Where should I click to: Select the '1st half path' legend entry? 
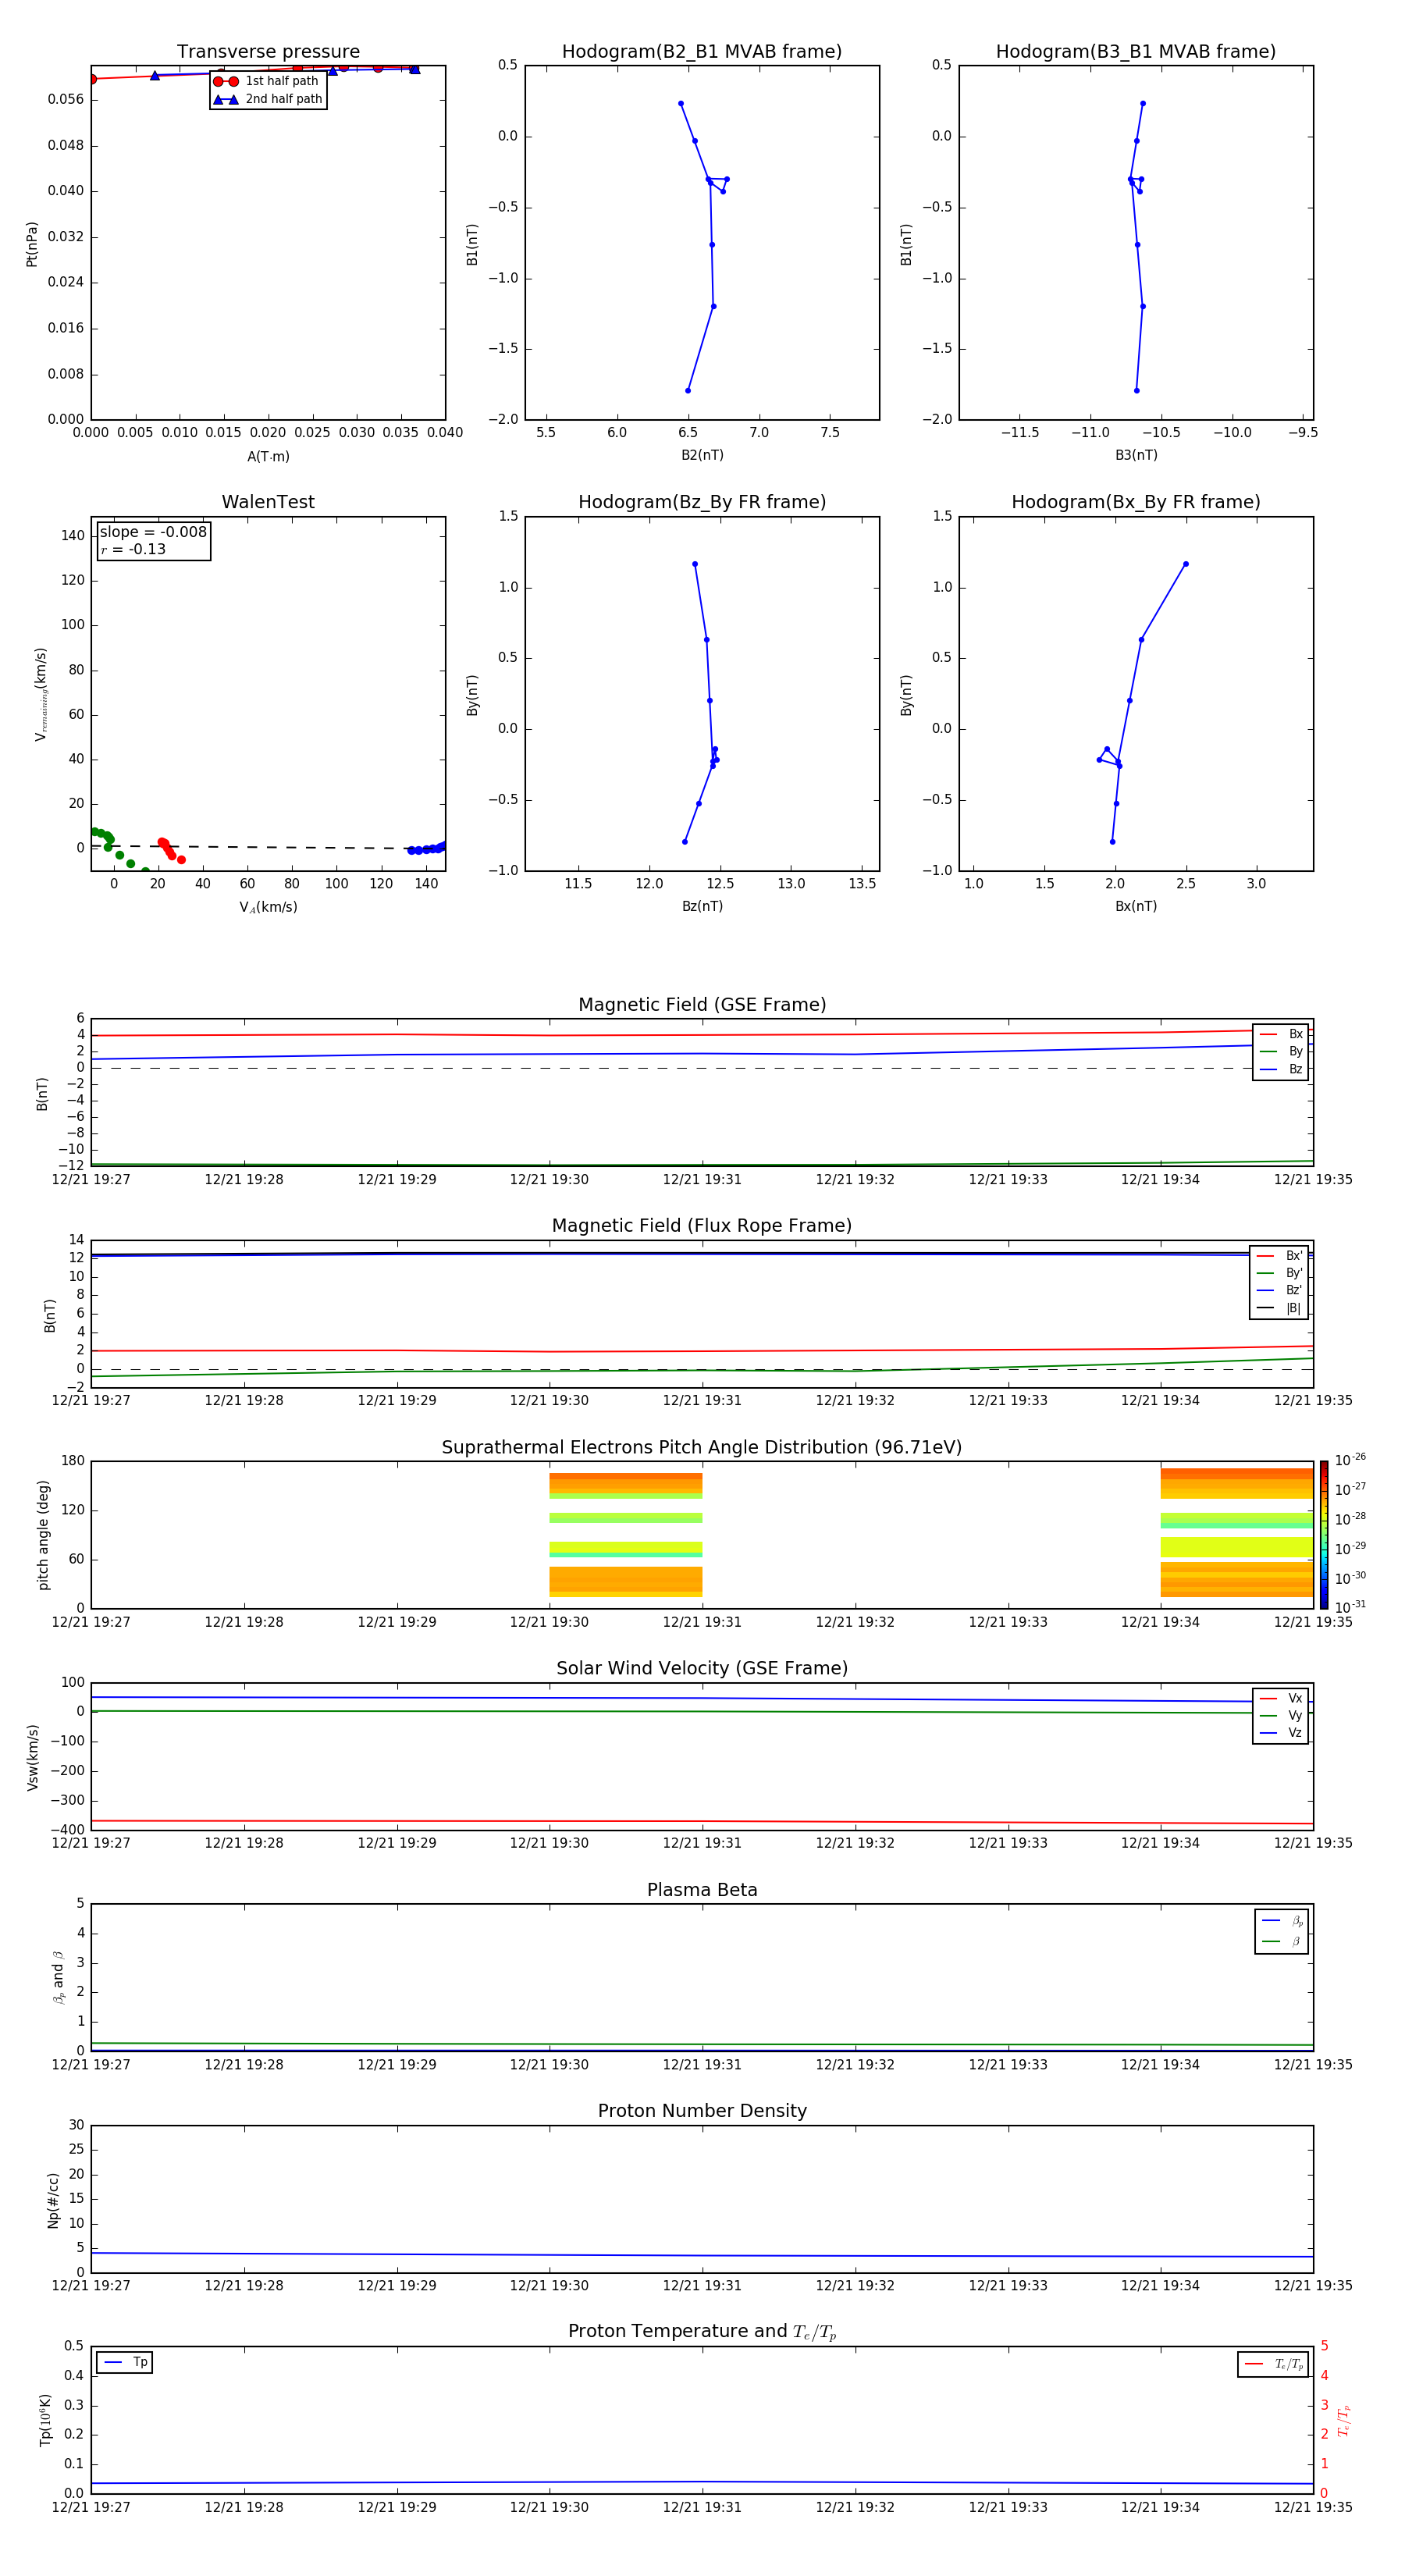click(267, 81)
